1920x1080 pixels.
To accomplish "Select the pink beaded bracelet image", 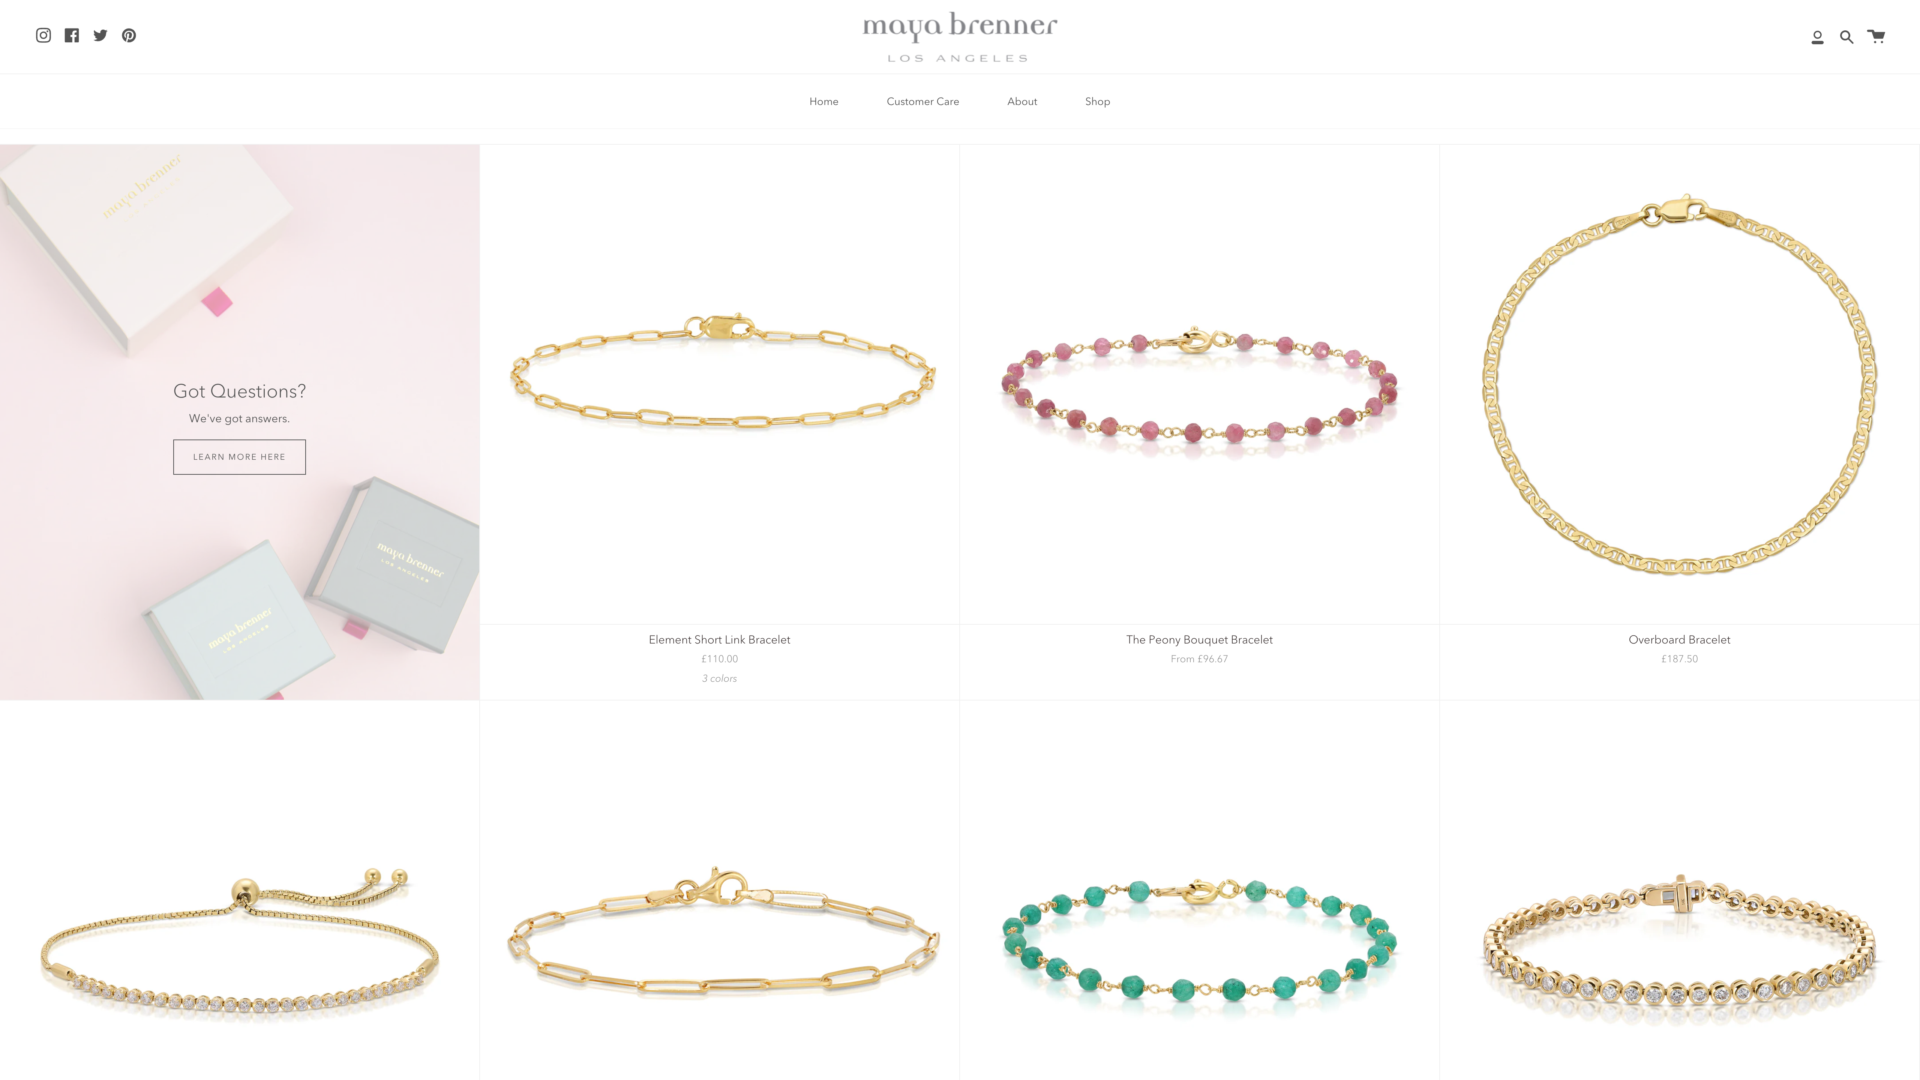I will (x=1199, y=385).
